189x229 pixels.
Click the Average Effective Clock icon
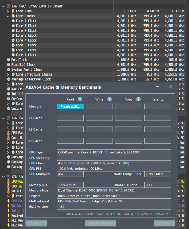(9, 79)
